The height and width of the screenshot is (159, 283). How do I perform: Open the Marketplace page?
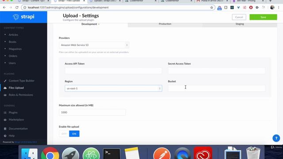click(x=16, y=120)
